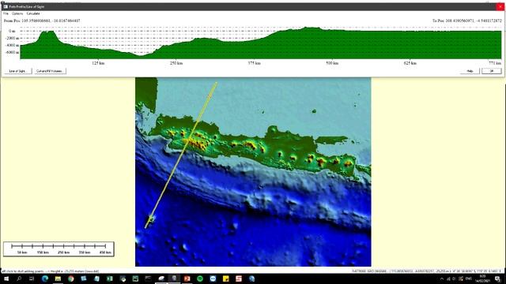Click the Help button in profile dialog

click(x=470, y=71)
